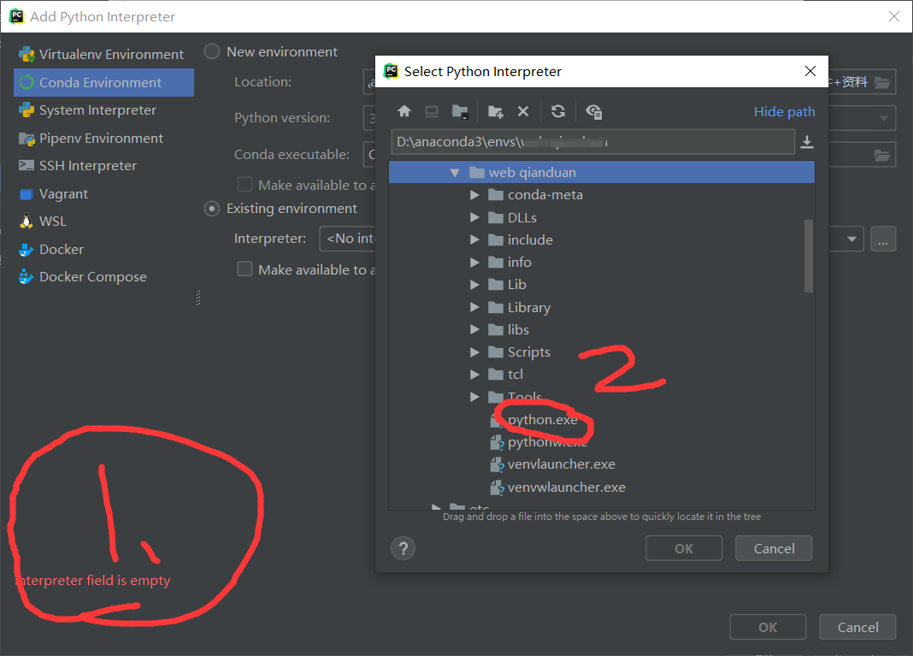Image resolution: width=913 pixels, height=656 pixels.
Task: Click Cancel in Select Python Interpreter dialog
Action: [774, 548]
